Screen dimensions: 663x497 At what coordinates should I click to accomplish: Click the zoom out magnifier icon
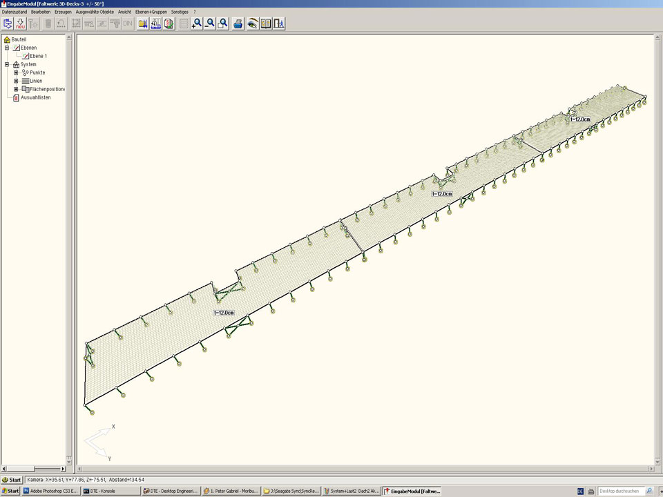(x=210, y=23)
